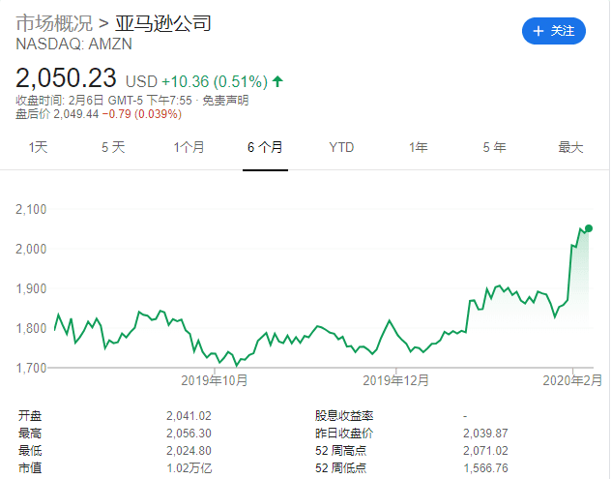Click the 关注 follow button
The height and width of the screenshot is (479, 611).
click(553, 31)
